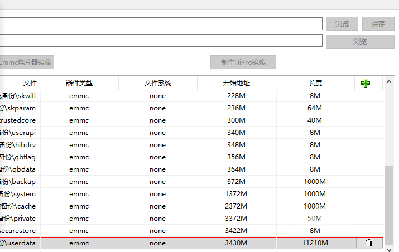Select the qbflag file cell
399x252 pixels.
click(x=20, y=157)
